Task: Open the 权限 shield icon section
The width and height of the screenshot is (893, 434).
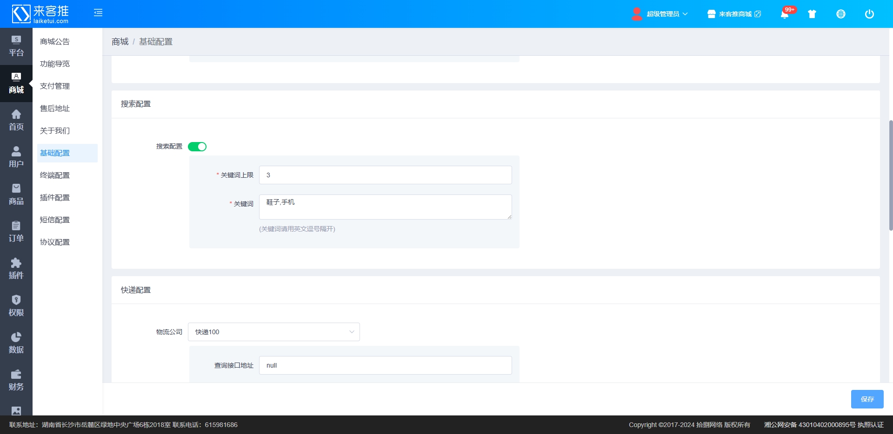Action: click(16, 306)
